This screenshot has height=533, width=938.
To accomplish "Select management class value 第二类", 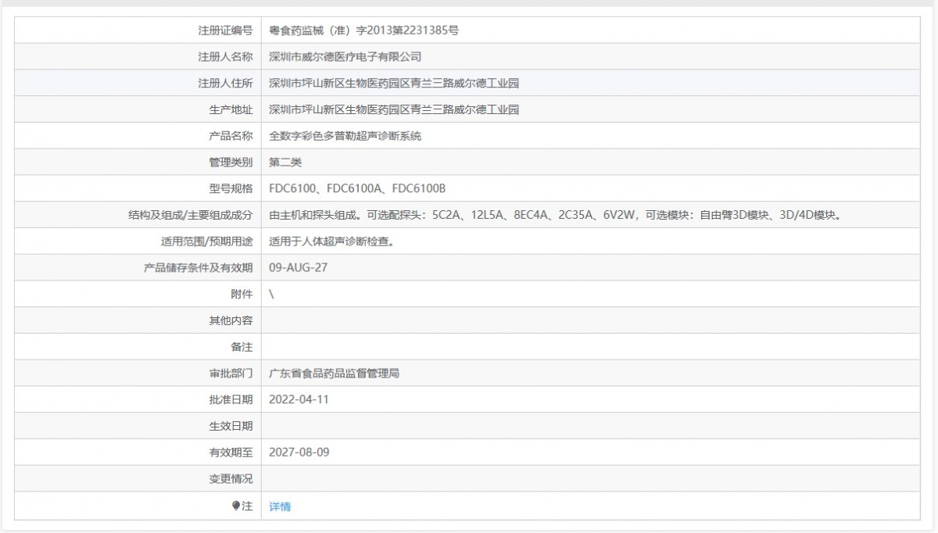I will pyautogui.click(x=285, y=163).
